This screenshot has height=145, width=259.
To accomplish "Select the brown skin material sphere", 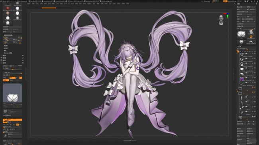I will pos(8,13).
